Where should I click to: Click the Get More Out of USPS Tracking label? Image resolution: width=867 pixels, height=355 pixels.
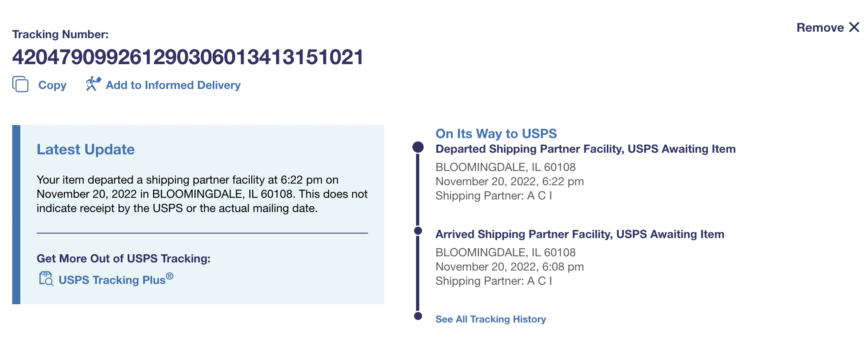tap(124, 259)
